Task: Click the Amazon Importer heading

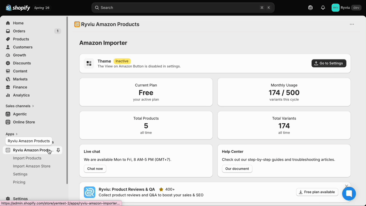Action: [103, 43]
